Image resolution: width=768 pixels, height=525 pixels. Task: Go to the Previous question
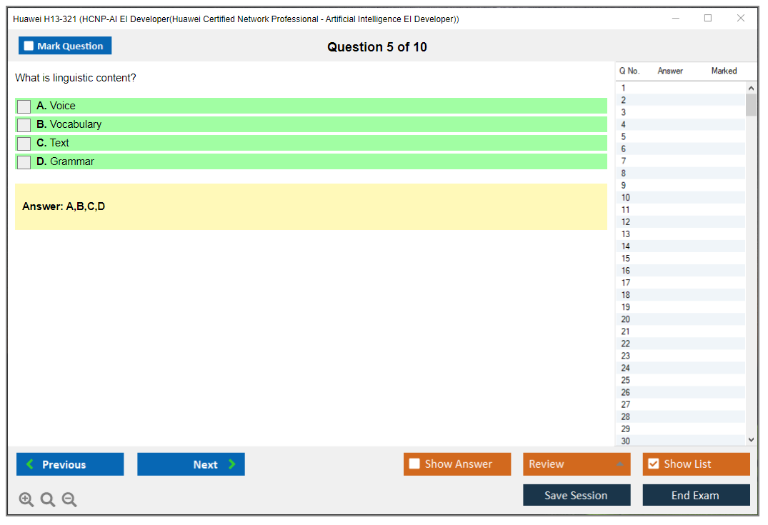pyautogui.click(x=70, y=464)
